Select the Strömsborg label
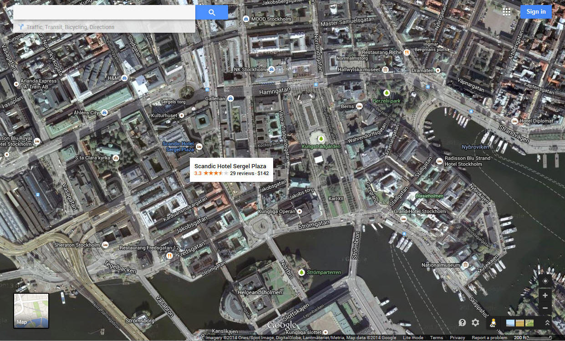This screenshot has height=341, width=565. pos(140,321)
